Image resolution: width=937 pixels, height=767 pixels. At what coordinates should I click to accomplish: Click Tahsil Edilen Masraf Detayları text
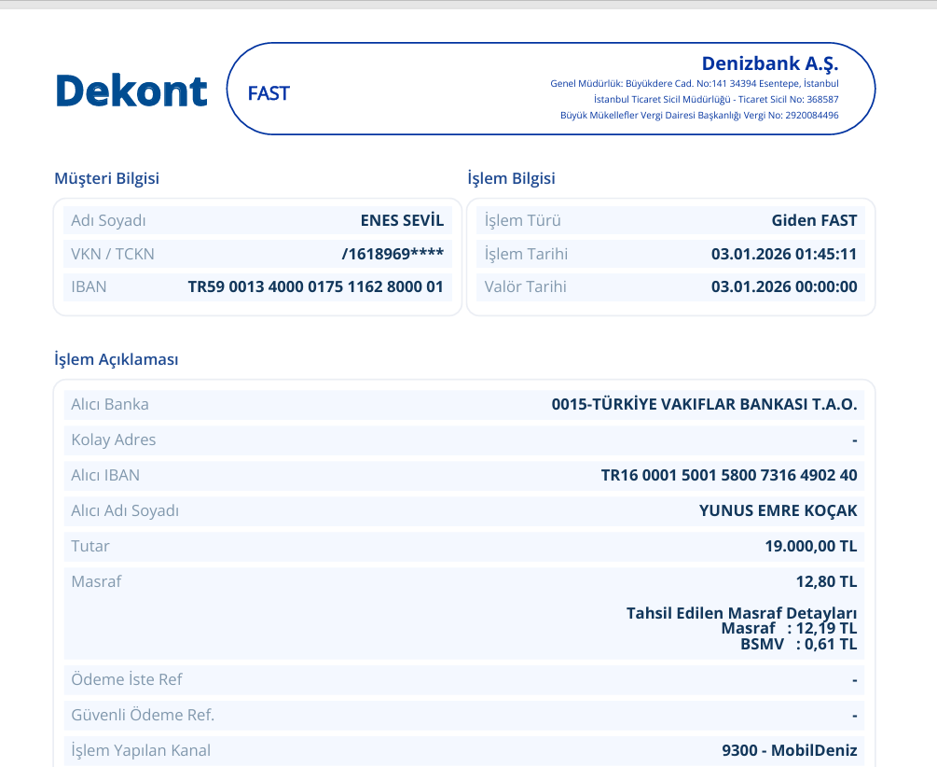coord(741,613)
